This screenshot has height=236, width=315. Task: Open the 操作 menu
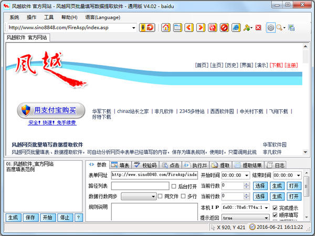point(31,17)
